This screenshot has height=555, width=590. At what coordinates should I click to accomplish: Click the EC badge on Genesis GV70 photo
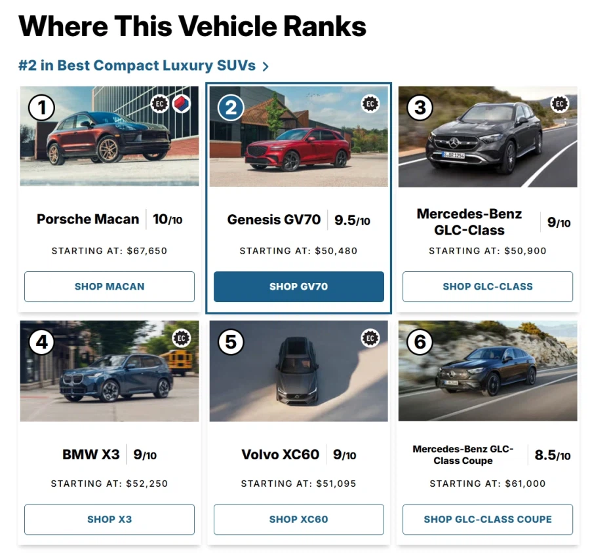pyautogui.click(x=370, y=104)
